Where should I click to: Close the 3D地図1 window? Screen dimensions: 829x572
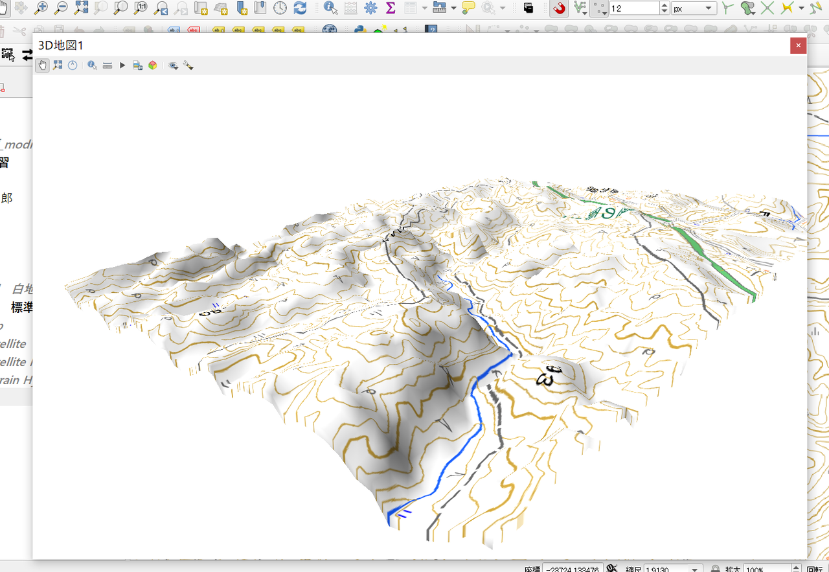[798, 45]
